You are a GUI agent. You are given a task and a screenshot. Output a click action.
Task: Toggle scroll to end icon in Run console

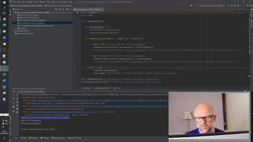coord(17,105)
